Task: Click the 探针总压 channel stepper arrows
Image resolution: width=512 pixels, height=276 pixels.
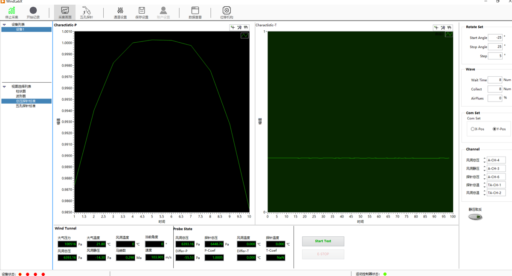Action: point(484,177)
